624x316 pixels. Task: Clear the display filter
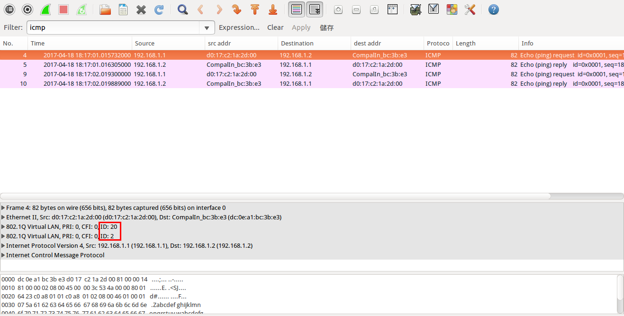click(275, 27)
